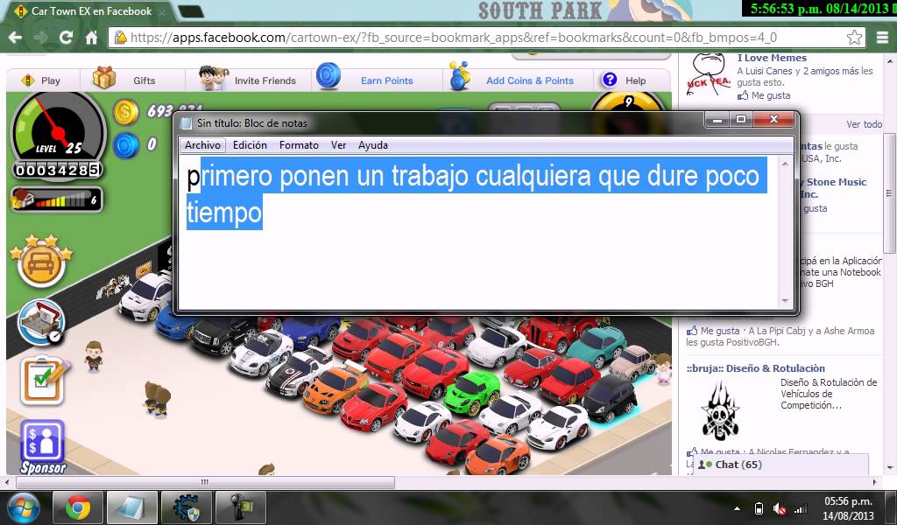The height and width of the screenshot is (525, 897).
Task: Open Chrome from the taskbar
Action: click(x=78, y=507)
